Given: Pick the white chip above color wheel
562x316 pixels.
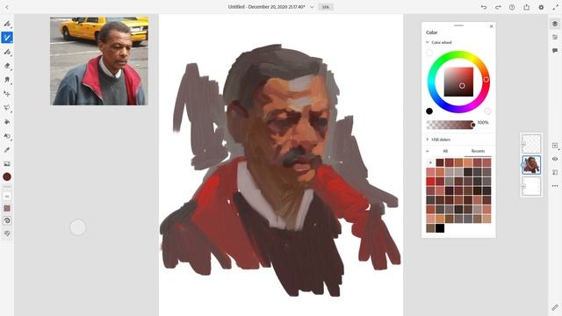Looking at the screenshot, I should pos(429,53).
